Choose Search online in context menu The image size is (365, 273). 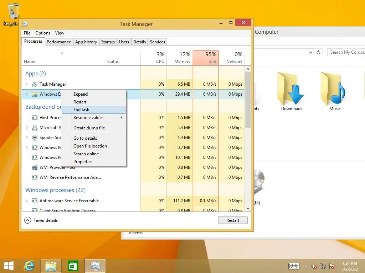94,154
